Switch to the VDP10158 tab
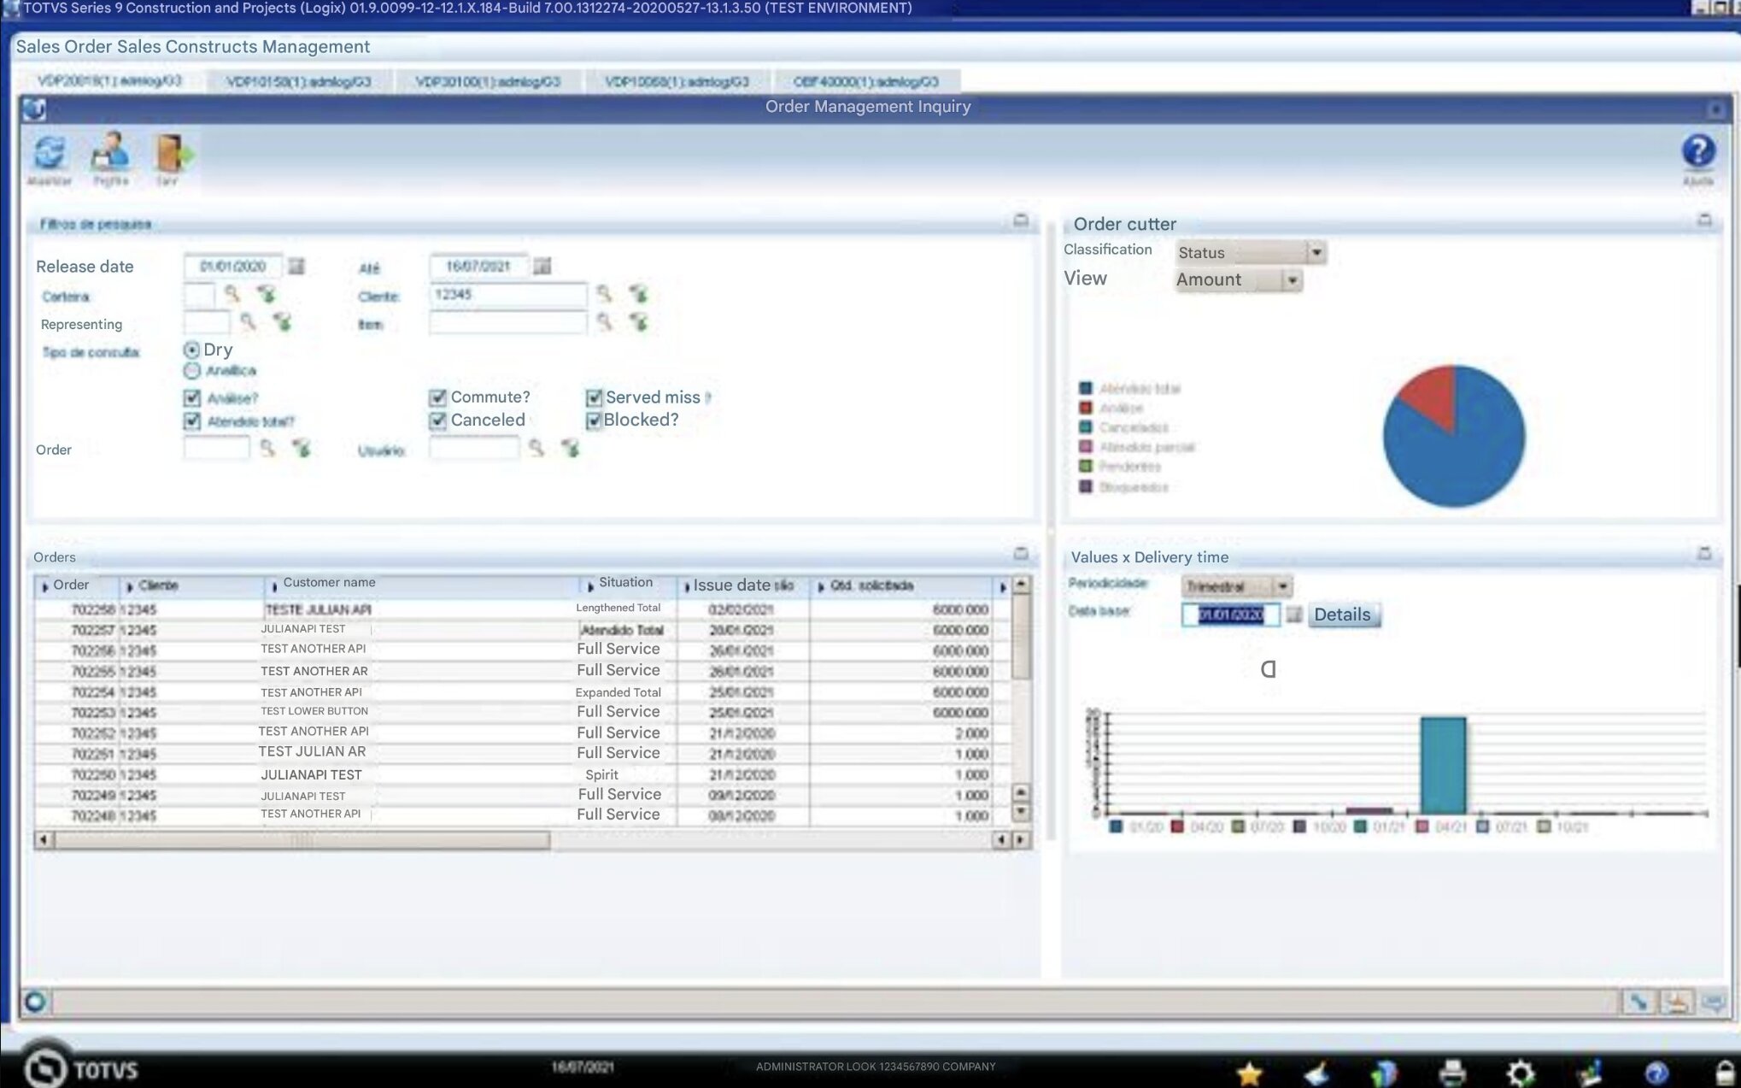Image resolution: width=1741 pixels, height=1088 pixels. [298, 82]
